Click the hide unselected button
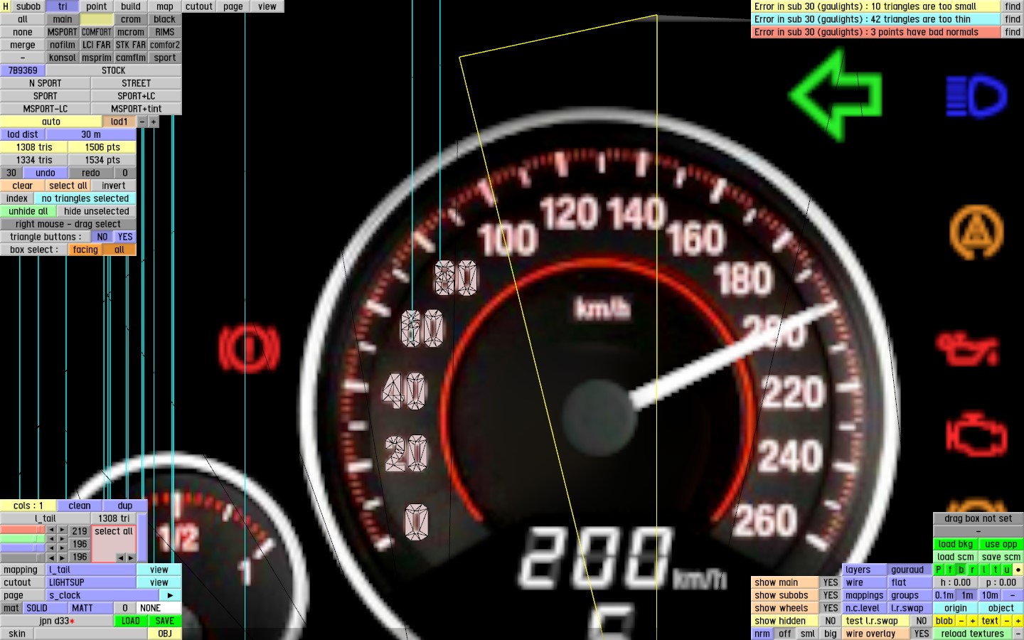1024x640 pixels. (x=97, y=211)
